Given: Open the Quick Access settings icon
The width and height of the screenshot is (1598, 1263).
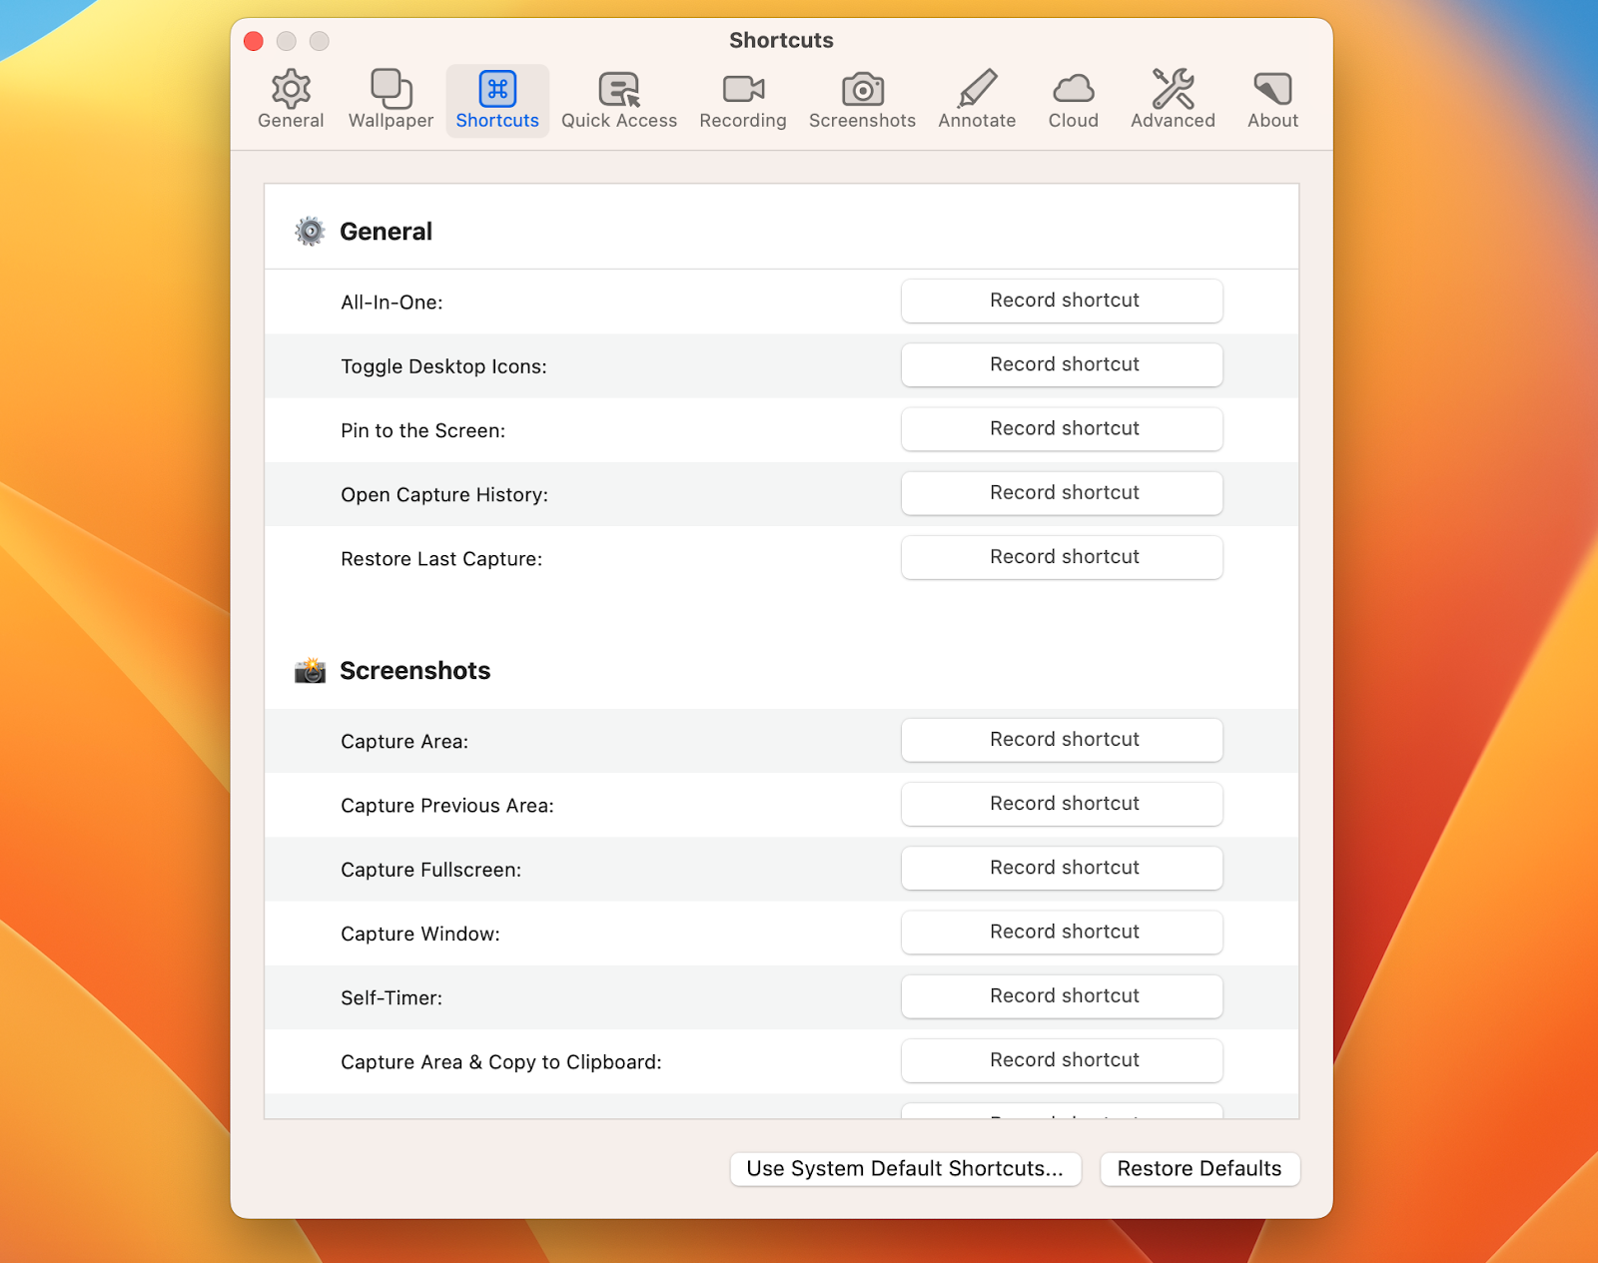Looking at the screenshot, I should point(618,98).
